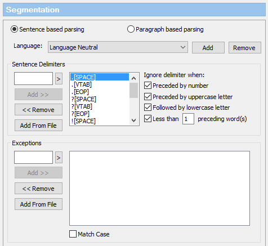Click Add From File under Exceptions
Image resolution: width=268 pixels, height=246 pixels.
pyautogui.click(x=38, y=204)
